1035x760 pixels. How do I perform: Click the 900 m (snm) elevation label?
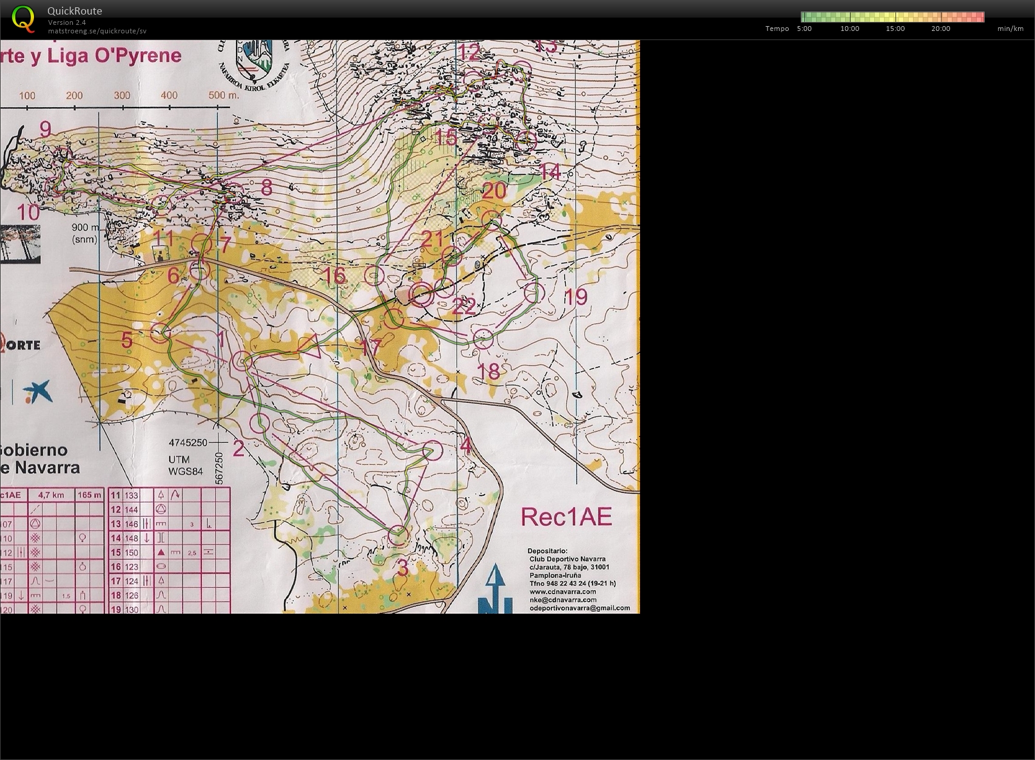click(85, 233)
